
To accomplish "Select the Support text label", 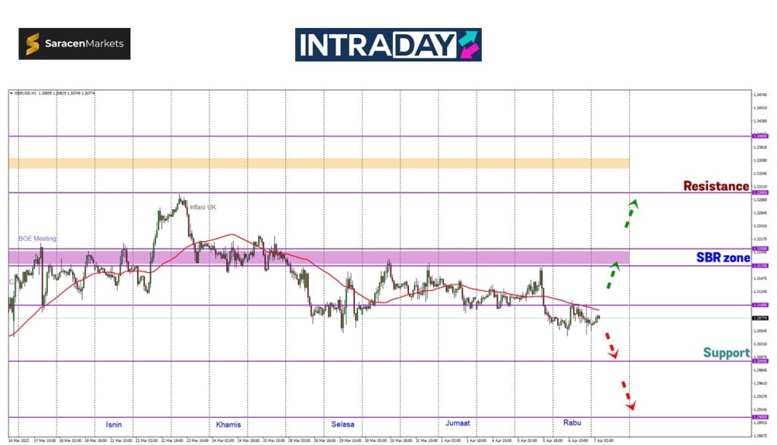I will (725, 353).
